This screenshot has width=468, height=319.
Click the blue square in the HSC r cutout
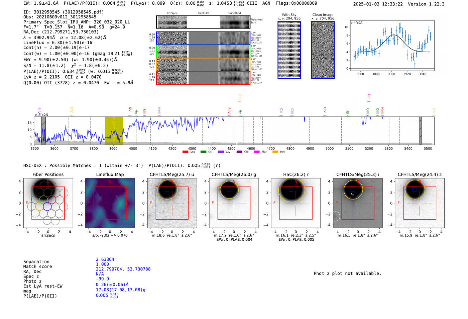[291, 189]
